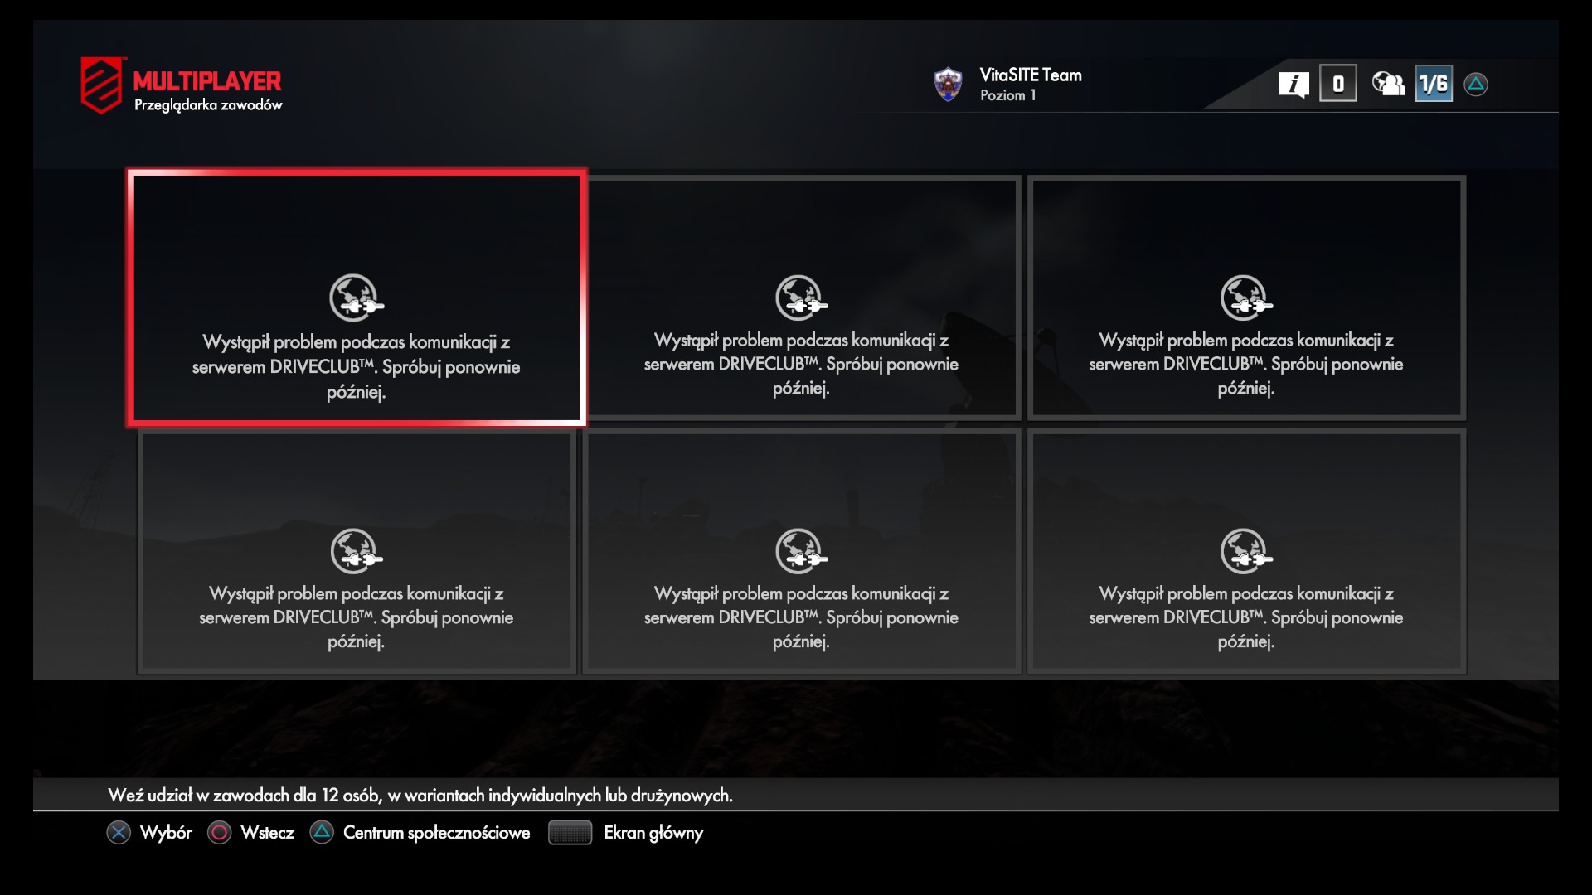Click the triangle social hub icon top right
Image resolution: width=1592 pixels, height=895 pixels.
point(1476,84)
